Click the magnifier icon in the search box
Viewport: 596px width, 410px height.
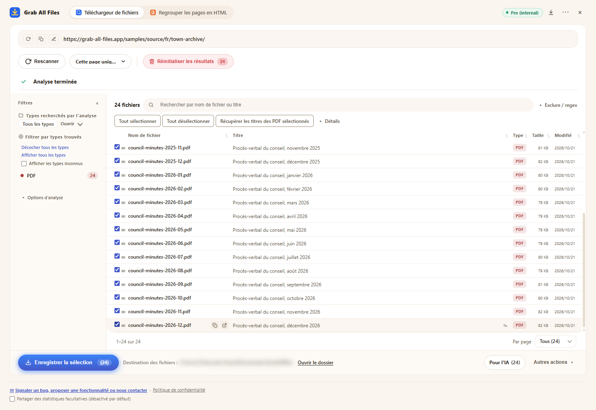point(151,105)
